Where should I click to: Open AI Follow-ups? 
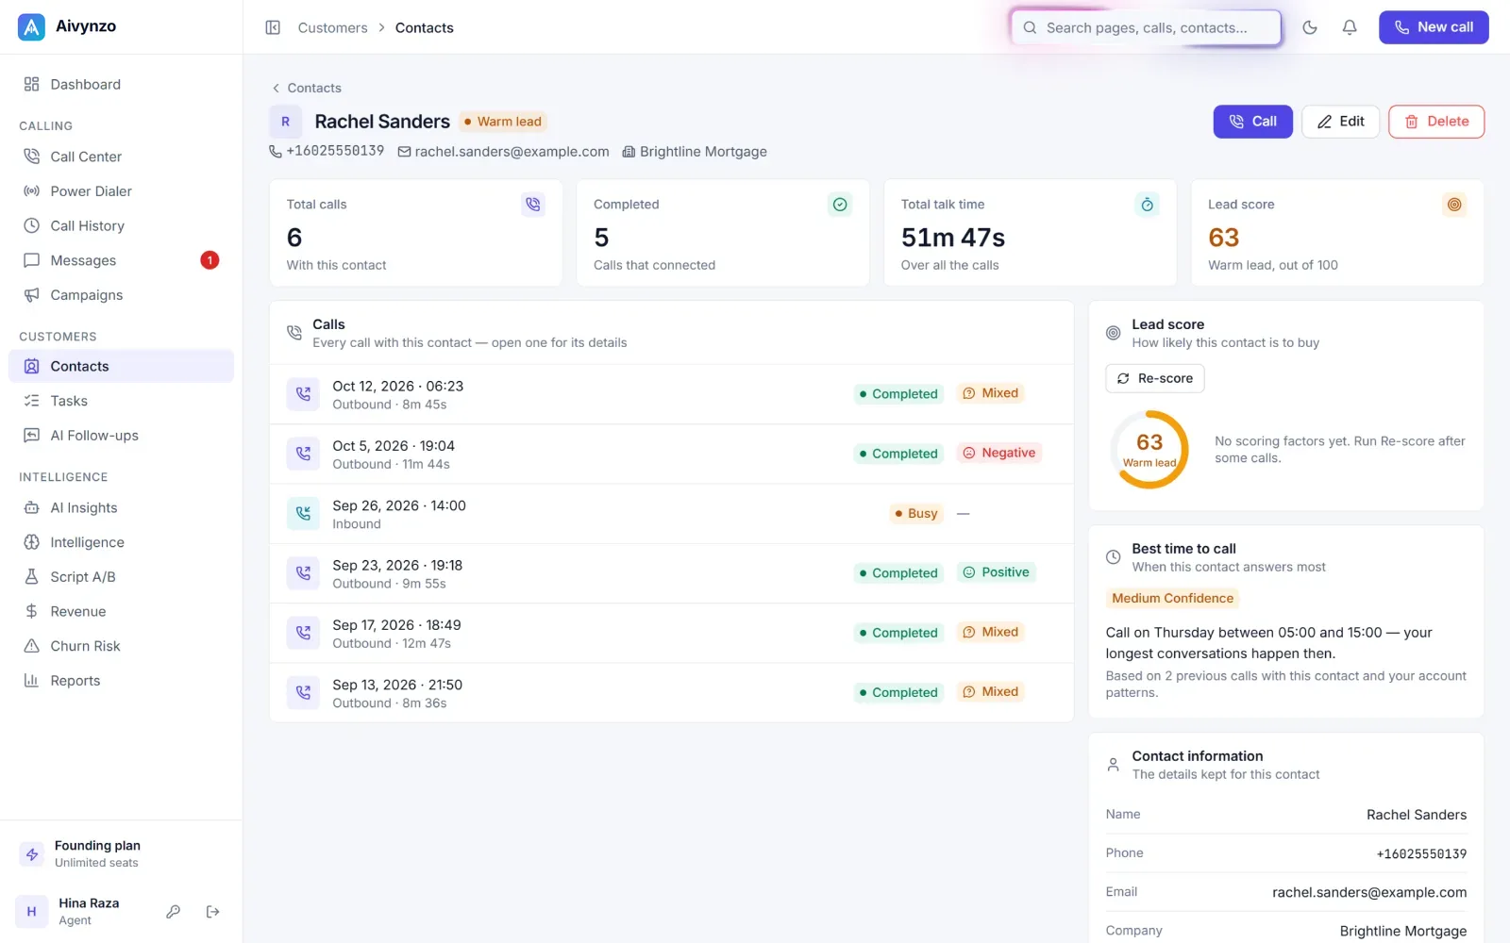(x=121, y=436)
